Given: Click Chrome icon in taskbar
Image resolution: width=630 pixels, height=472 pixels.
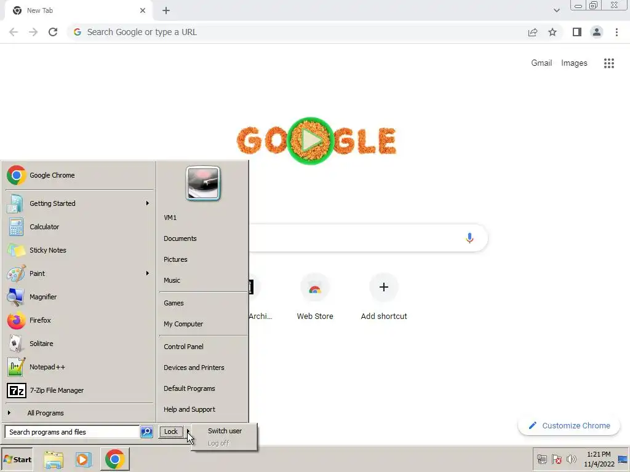Looking at the screenshot, I should pyautogui.click(x=115, y=459).
